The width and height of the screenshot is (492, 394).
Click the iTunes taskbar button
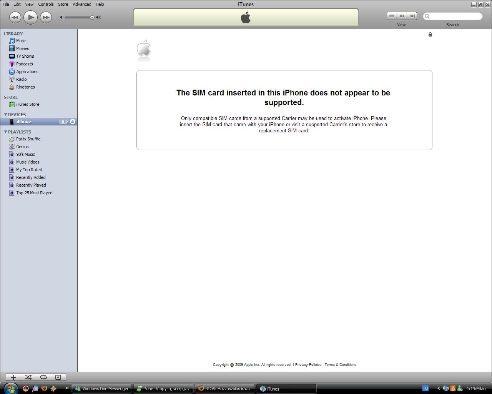[286, 389]
